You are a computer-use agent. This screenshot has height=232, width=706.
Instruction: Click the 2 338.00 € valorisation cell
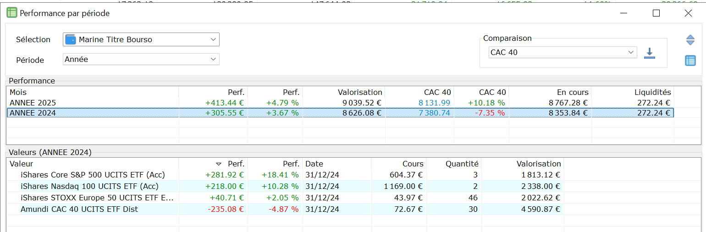click(x=540, y=186)
